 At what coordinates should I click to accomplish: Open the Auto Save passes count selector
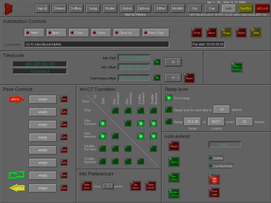pyautogui.click(x=108, y=186)
